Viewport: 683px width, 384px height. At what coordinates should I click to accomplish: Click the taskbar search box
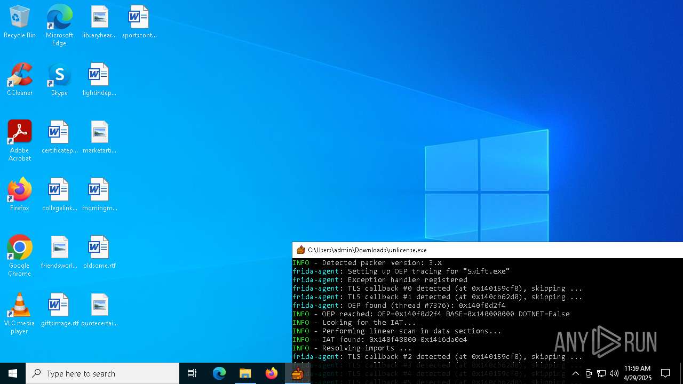pos(102,373)
